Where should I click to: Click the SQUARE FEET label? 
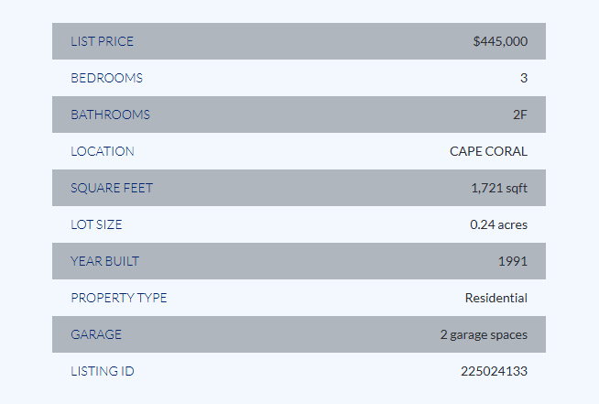(112, 188)
